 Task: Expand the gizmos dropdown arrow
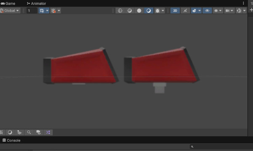(x=245, y=10)
